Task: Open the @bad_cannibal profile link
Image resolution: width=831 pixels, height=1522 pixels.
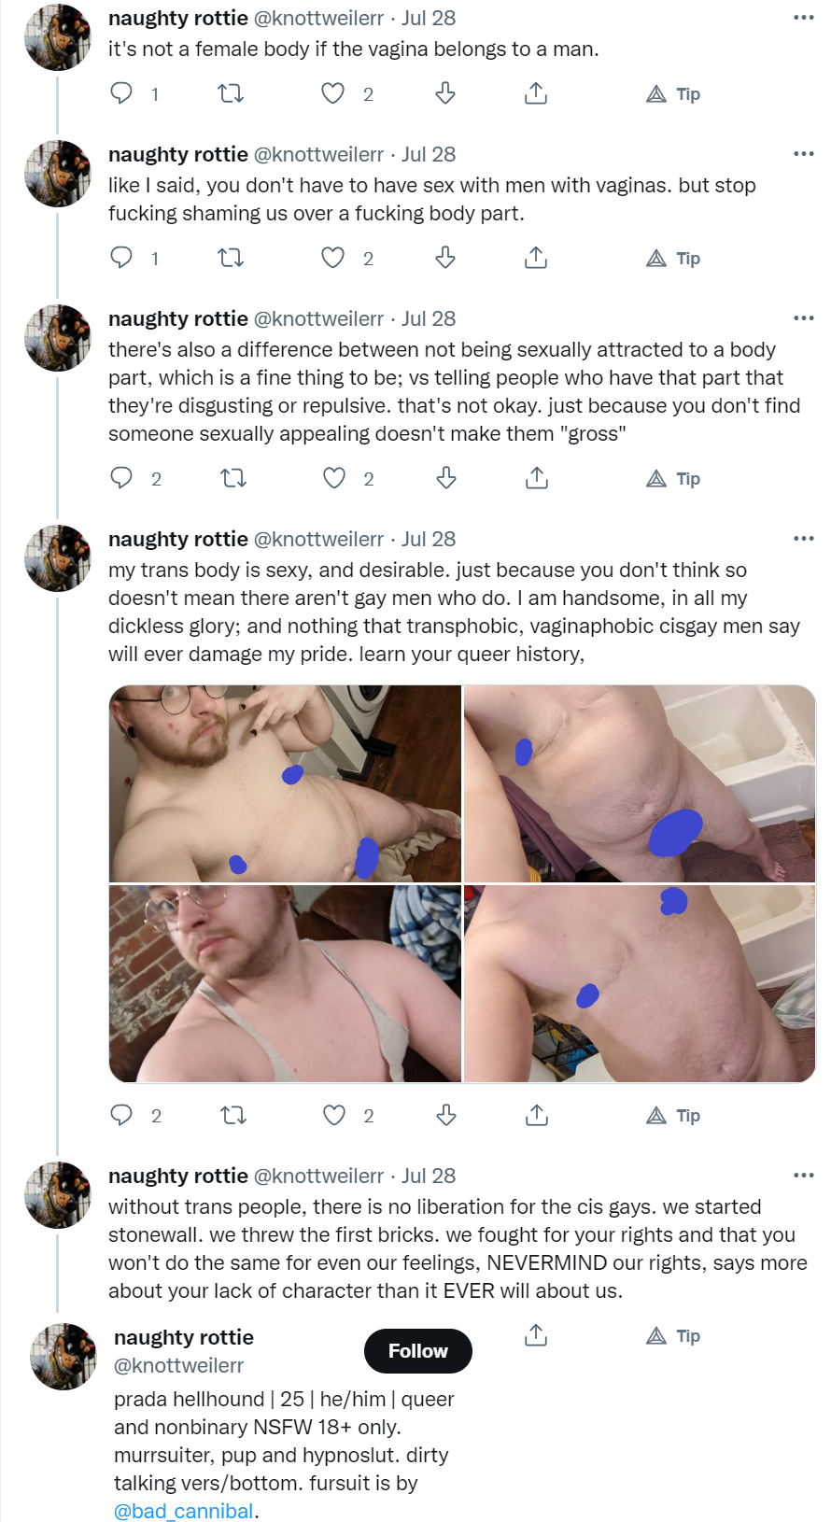Action: click(184, 1511)
